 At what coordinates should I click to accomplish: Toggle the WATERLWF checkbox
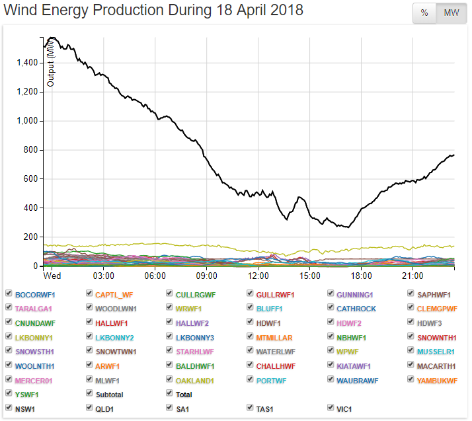tap(251, 351)
